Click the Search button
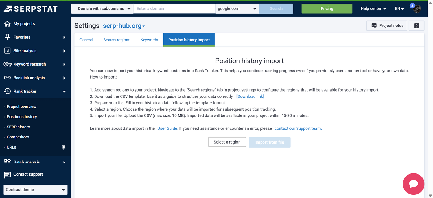Screen dimensions: 433x198 [x=276, y=9]
